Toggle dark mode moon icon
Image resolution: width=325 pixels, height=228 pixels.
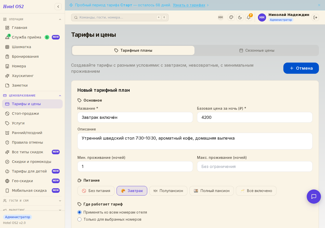[x=240, y=17]
